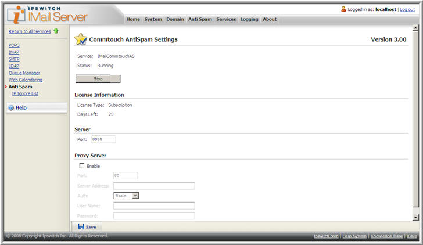
Task: Open Knowledge Base footer link
Action: 386,236
